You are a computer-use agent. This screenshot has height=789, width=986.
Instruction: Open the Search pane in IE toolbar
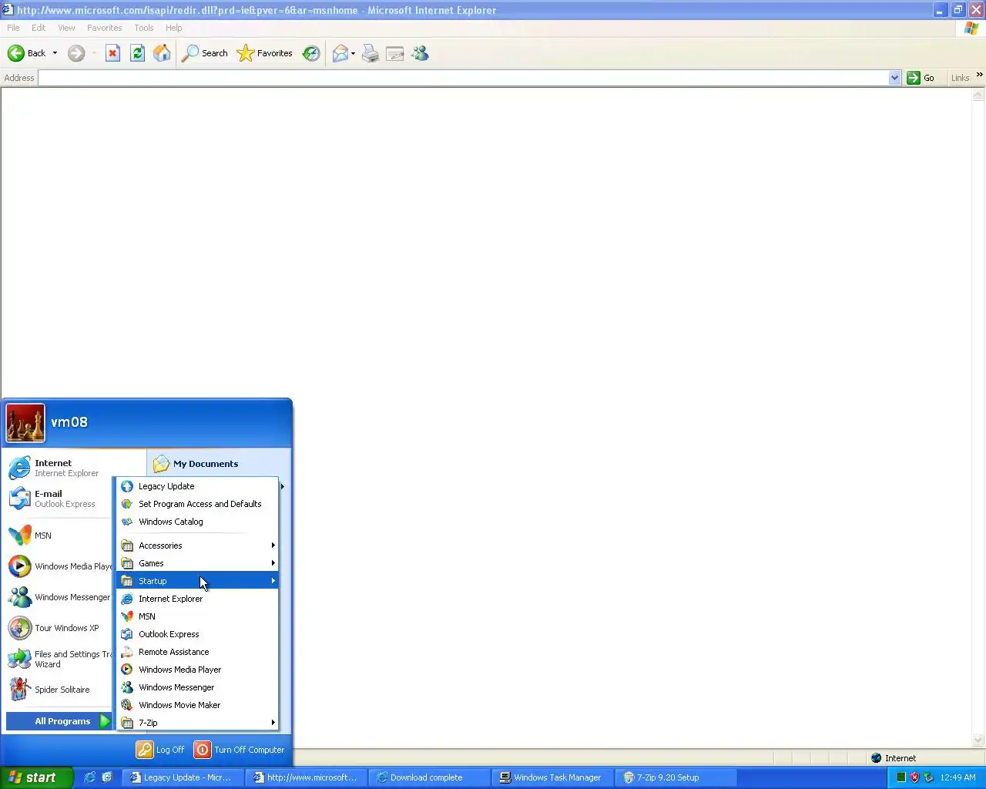(204, 53)
